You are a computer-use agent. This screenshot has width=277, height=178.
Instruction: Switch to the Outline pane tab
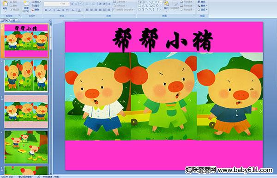pyautogui.click(x=13, y=20)
